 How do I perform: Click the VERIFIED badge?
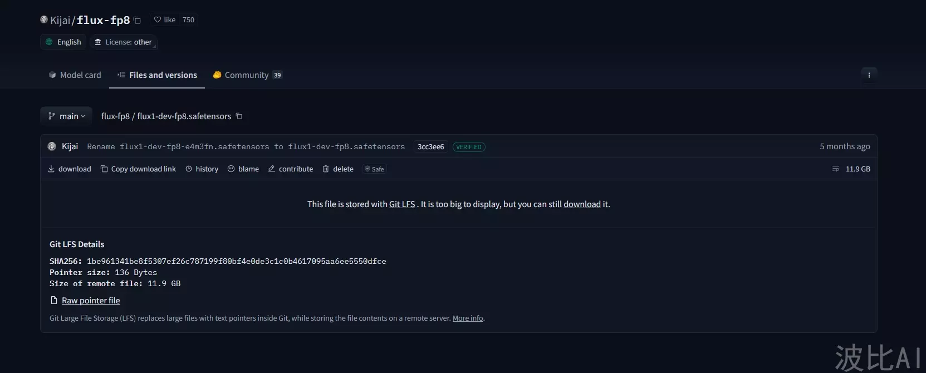469,147
